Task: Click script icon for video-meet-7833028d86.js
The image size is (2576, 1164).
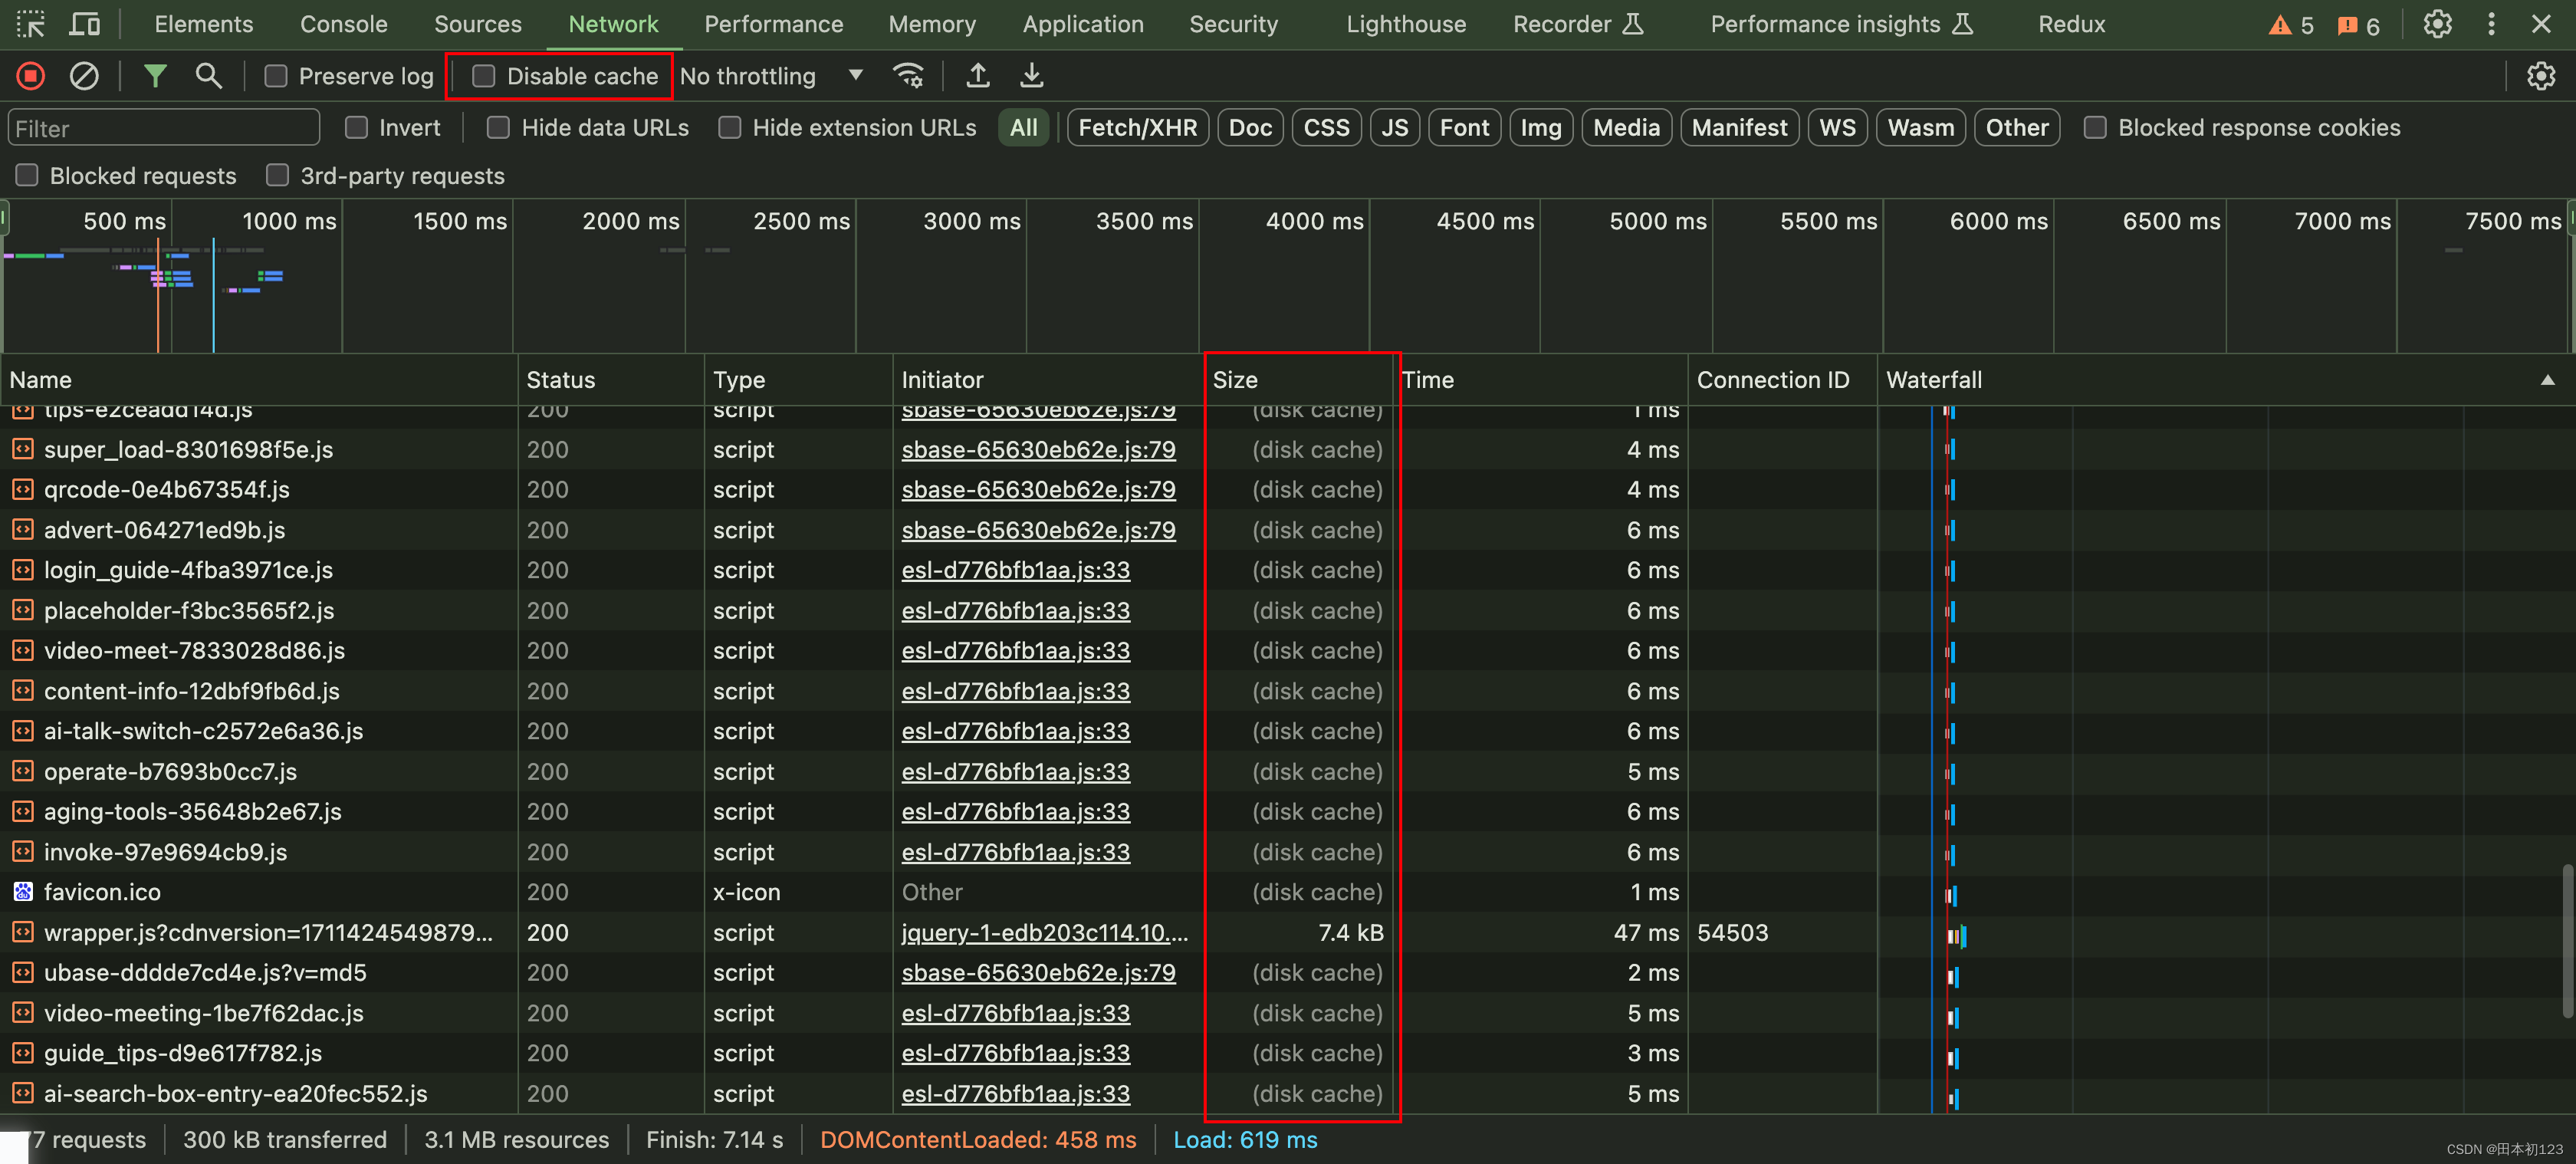Action: (x=23, y=650)
